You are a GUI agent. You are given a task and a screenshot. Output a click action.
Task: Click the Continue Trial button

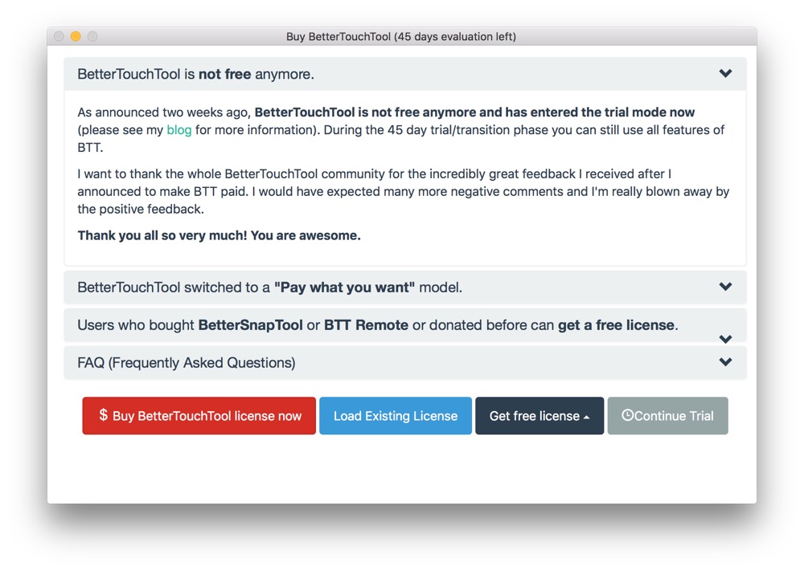(667, 416)
